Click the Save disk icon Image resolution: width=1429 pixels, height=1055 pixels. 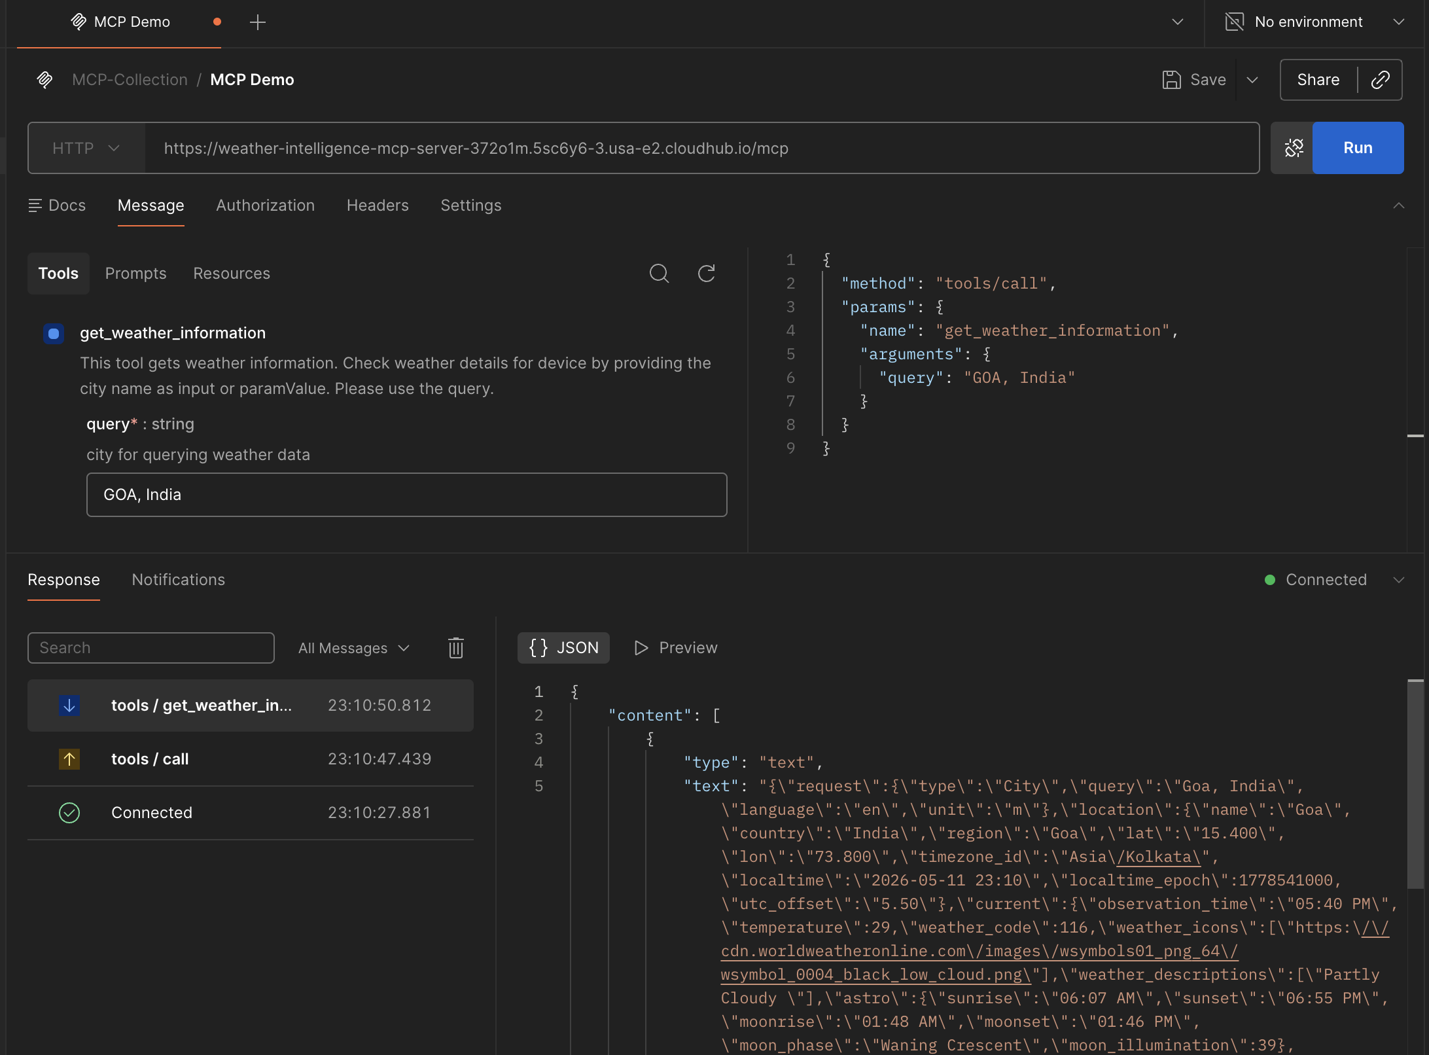tap(1171, 80)
